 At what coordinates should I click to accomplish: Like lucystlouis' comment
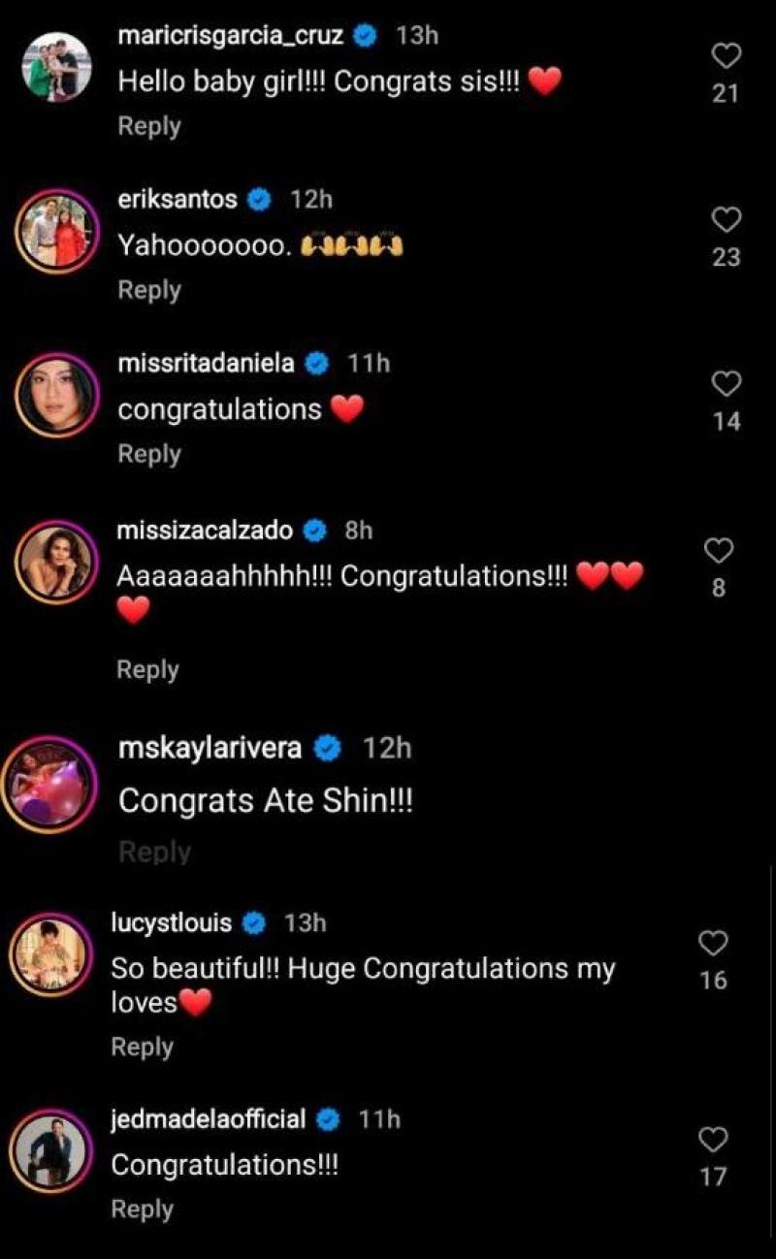tap(713, 944)
